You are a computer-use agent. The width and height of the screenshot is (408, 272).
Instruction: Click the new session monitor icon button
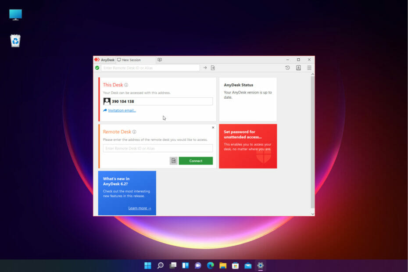pyautogui.click(x=160, y=60)
